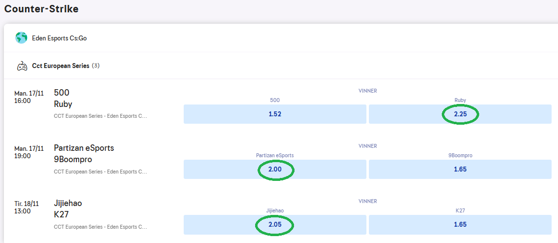Click the gamepad icon beside Cct European Series

(22, 66)
